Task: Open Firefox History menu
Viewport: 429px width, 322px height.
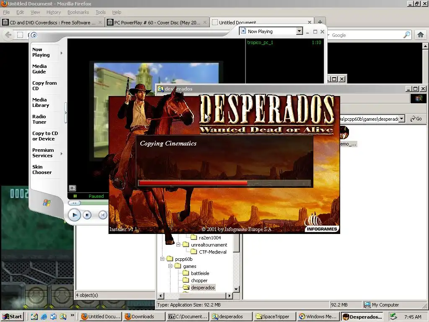Action: 53,12
